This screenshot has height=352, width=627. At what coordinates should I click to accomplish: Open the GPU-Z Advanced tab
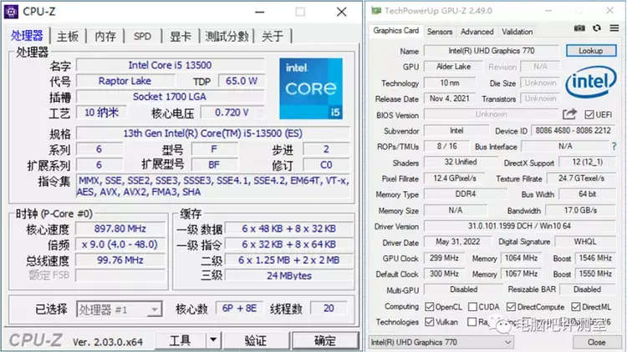(477, 32)
